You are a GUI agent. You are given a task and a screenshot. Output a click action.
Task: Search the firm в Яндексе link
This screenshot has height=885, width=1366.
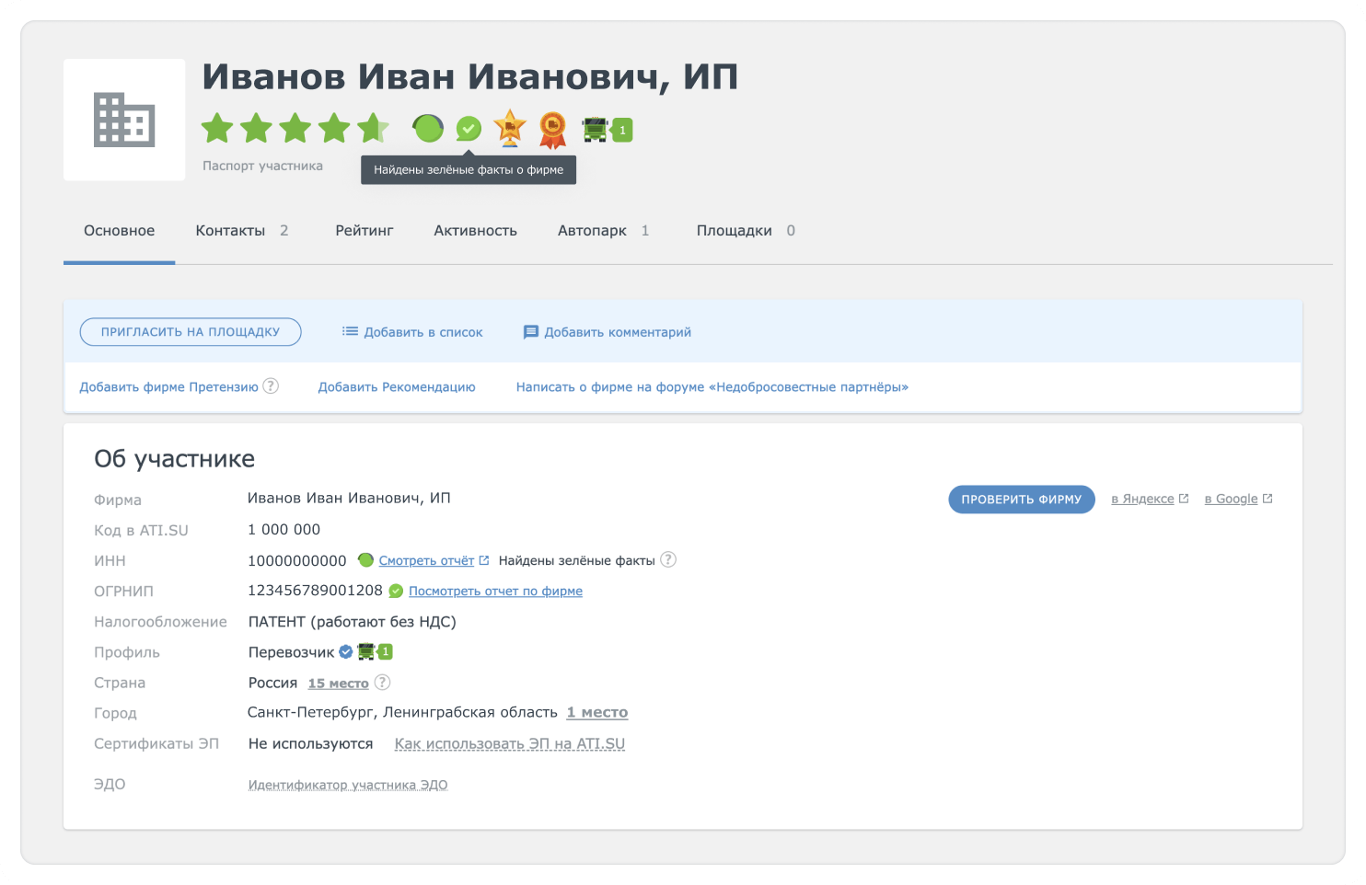[1142, 499]
